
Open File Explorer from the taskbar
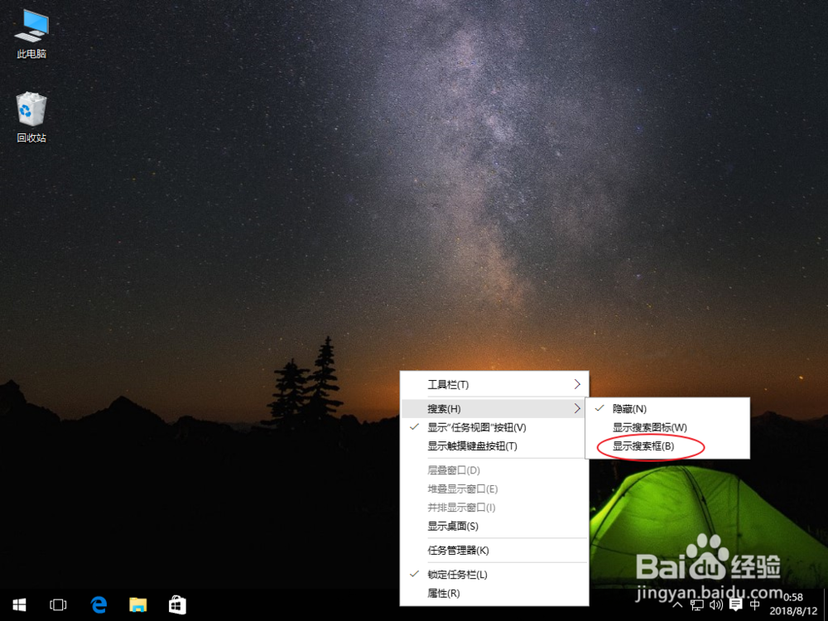137,605
